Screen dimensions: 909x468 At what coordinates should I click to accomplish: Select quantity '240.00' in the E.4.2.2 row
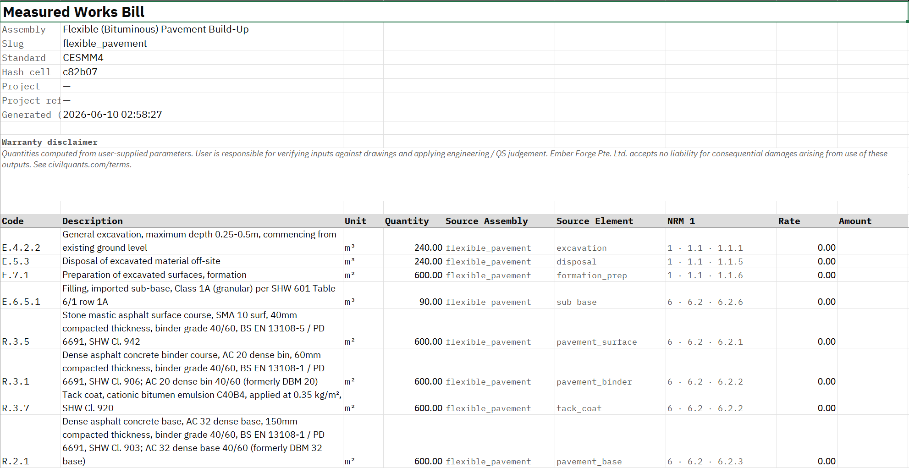click(x=413, y=241)
